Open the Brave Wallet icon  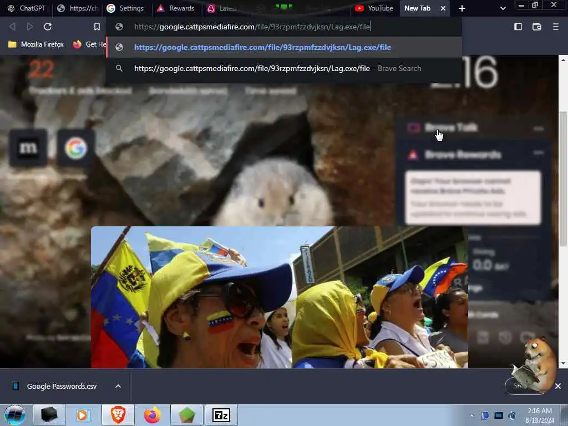pos(536,27)
